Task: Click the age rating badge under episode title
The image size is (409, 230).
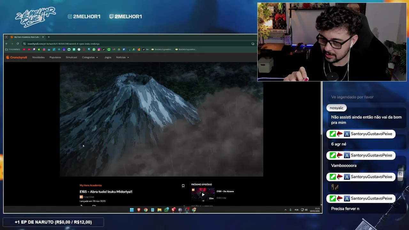Action: point(81,197)
